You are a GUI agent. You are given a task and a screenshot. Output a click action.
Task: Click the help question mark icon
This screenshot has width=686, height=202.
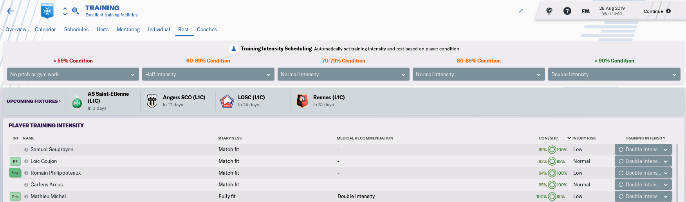pos(567,11)
